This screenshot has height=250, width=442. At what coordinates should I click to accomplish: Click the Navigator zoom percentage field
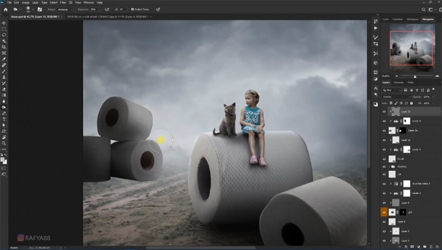pyautogui.click(x=386, y=76)
